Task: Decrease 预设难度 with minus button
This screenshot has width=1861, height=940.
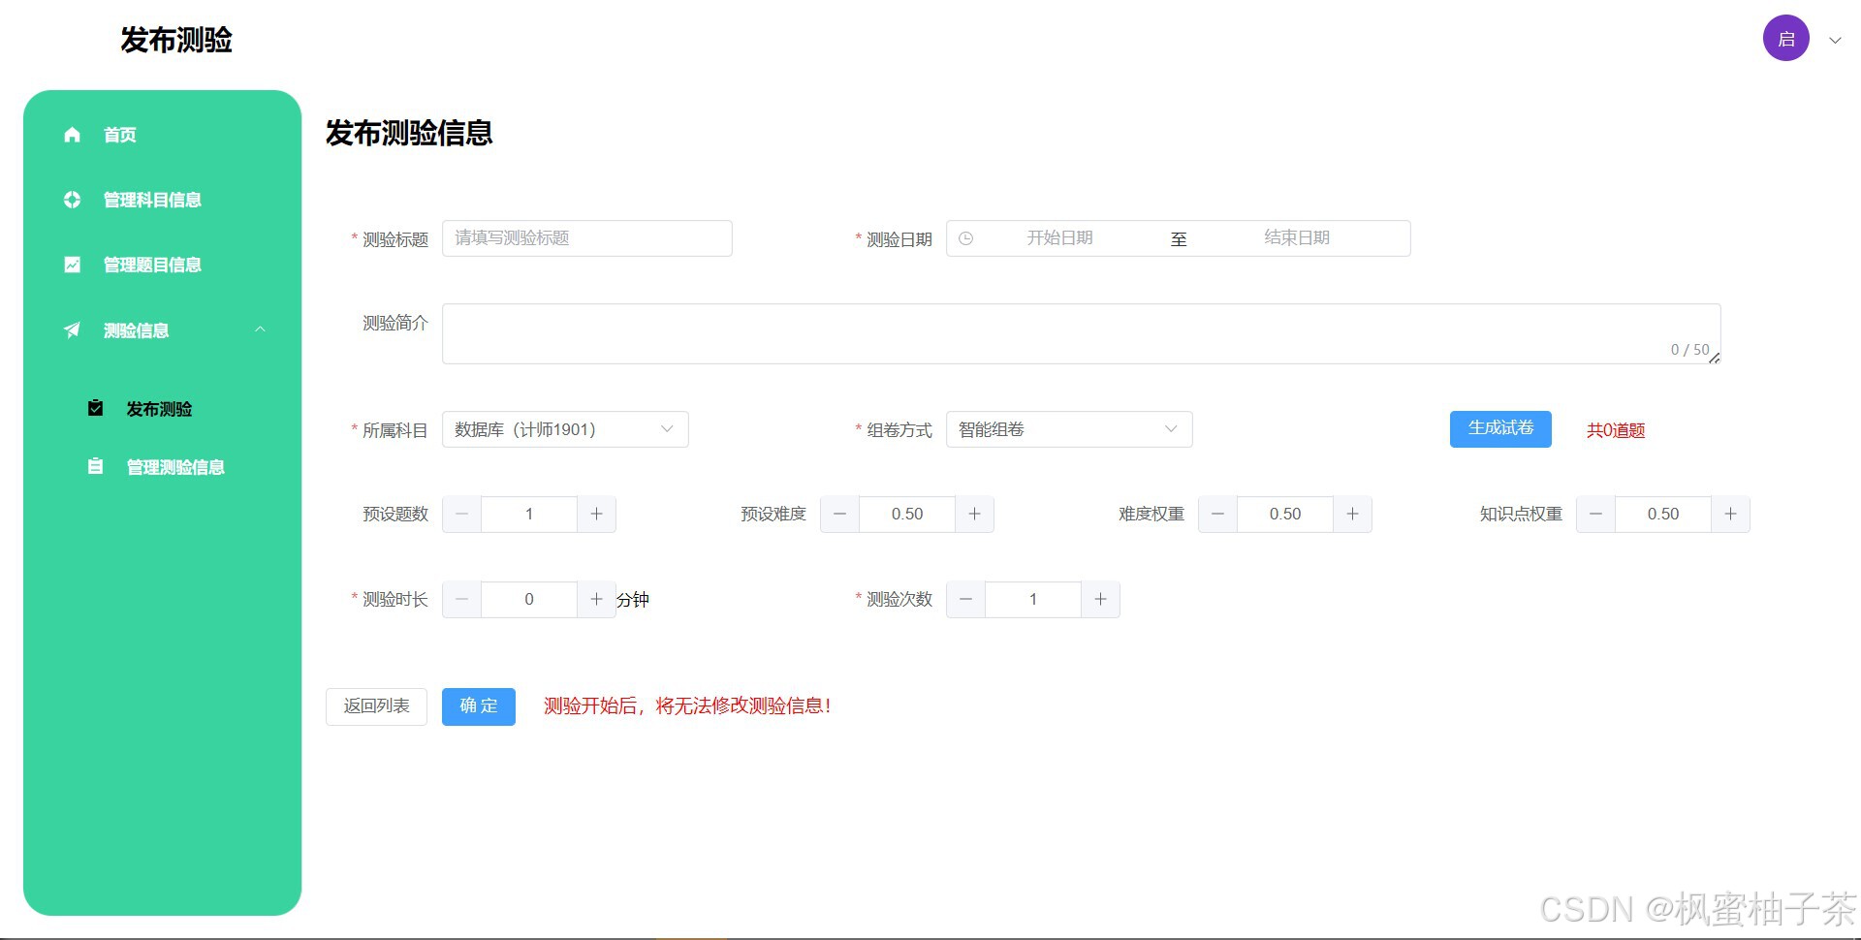Action: click(x=839, y=515)
